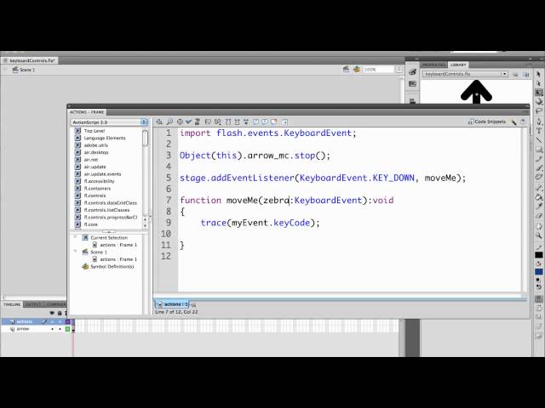The image size is (545, 408).
Task: Switch to the PROPERTIES tab
Action: click(x=433, y=65)
